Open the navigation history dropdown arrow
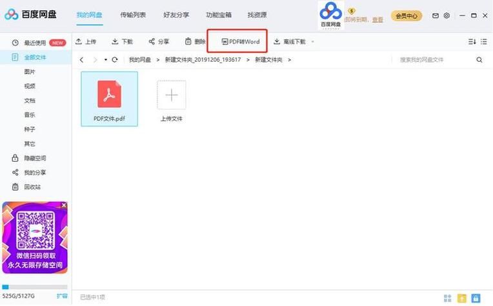 tap(105, 60)
